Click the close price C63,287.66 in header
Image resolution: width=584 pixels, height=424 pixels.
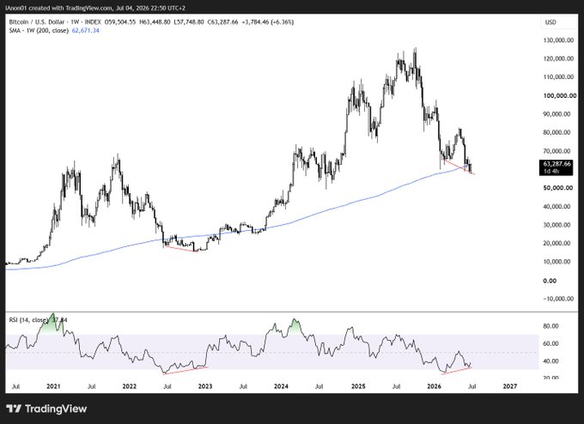pyautogui.click(x=222, y=22)
